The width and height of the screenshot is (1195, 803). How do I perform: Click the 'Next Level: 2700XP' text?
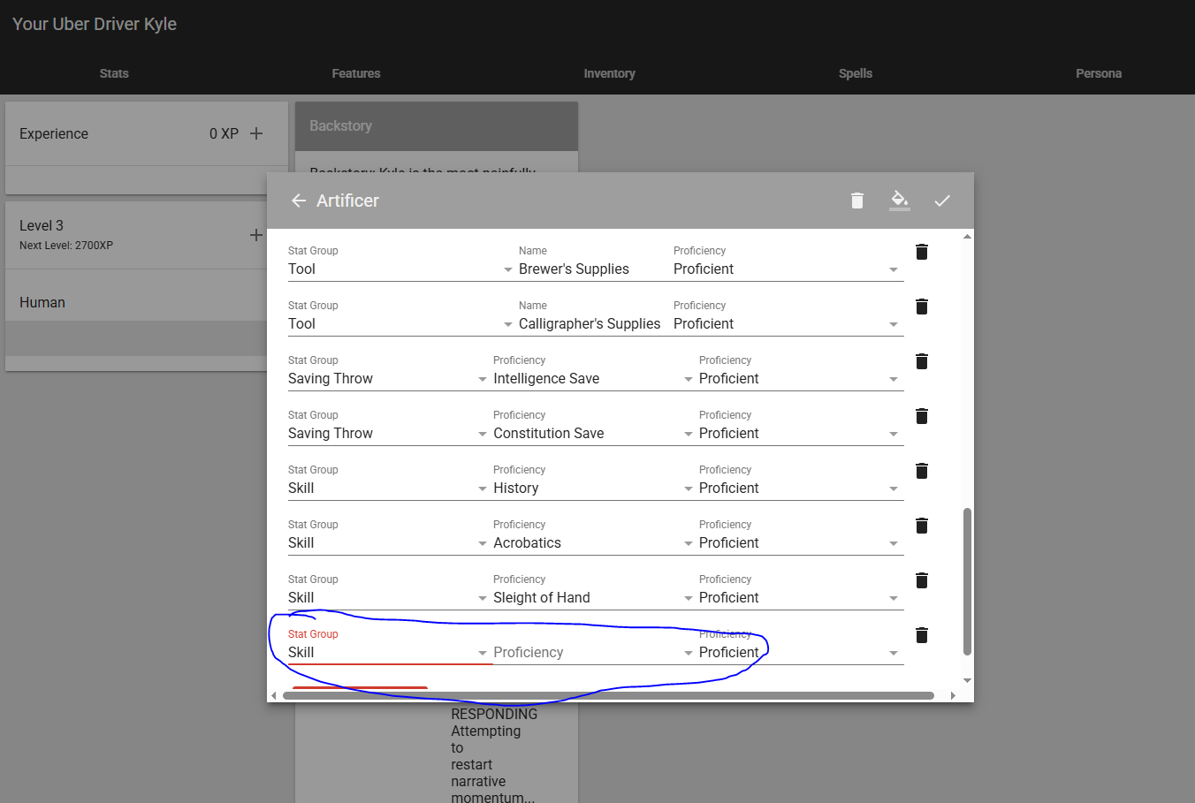(66, 246)
